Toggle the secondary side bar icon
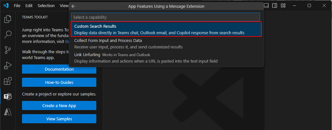 (x=275, y=6)
